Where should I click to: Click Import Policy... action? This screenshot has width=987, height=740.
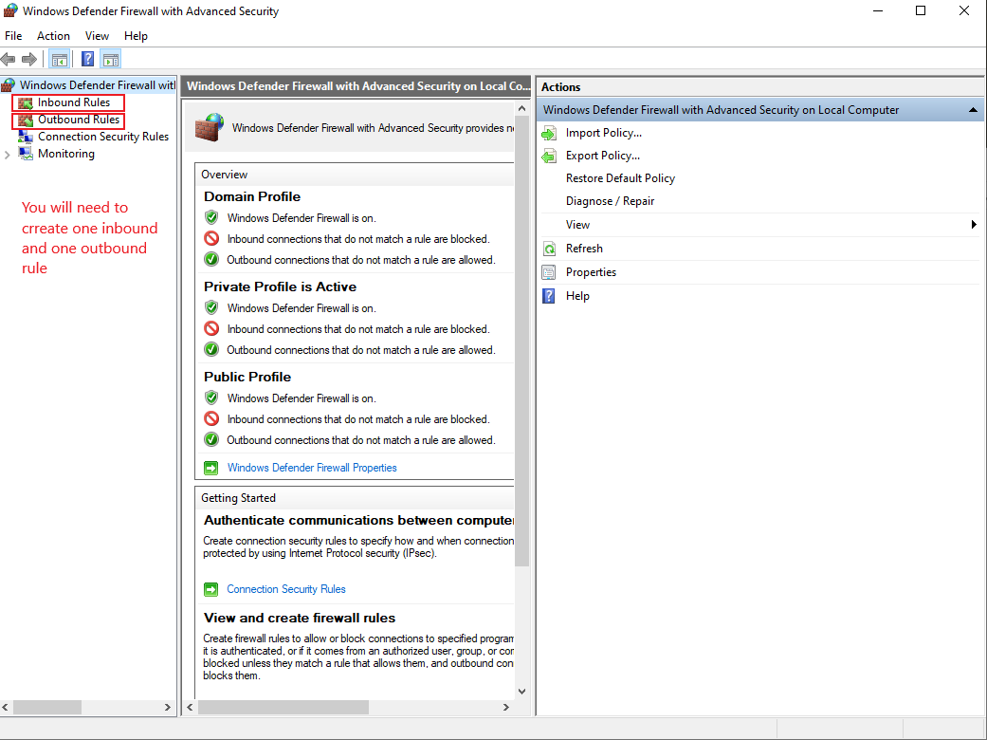point(604,133)
